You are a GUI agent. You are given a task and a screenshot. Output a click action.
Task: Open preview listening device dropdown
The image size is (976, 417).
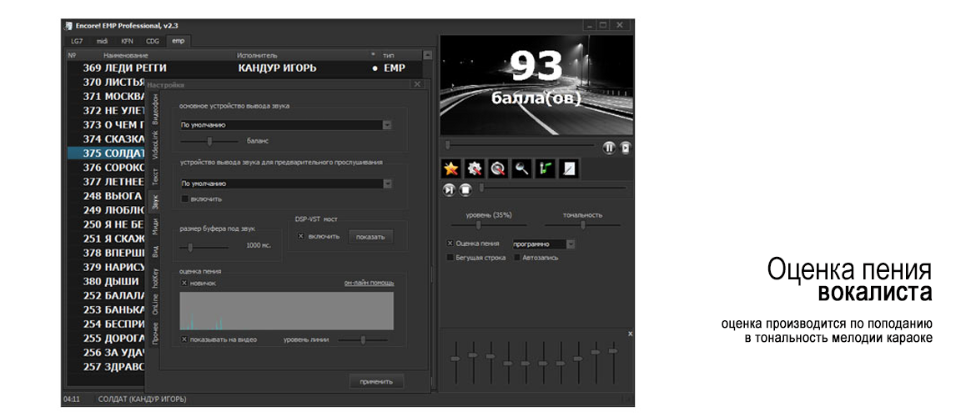click(x=387, y=183)
